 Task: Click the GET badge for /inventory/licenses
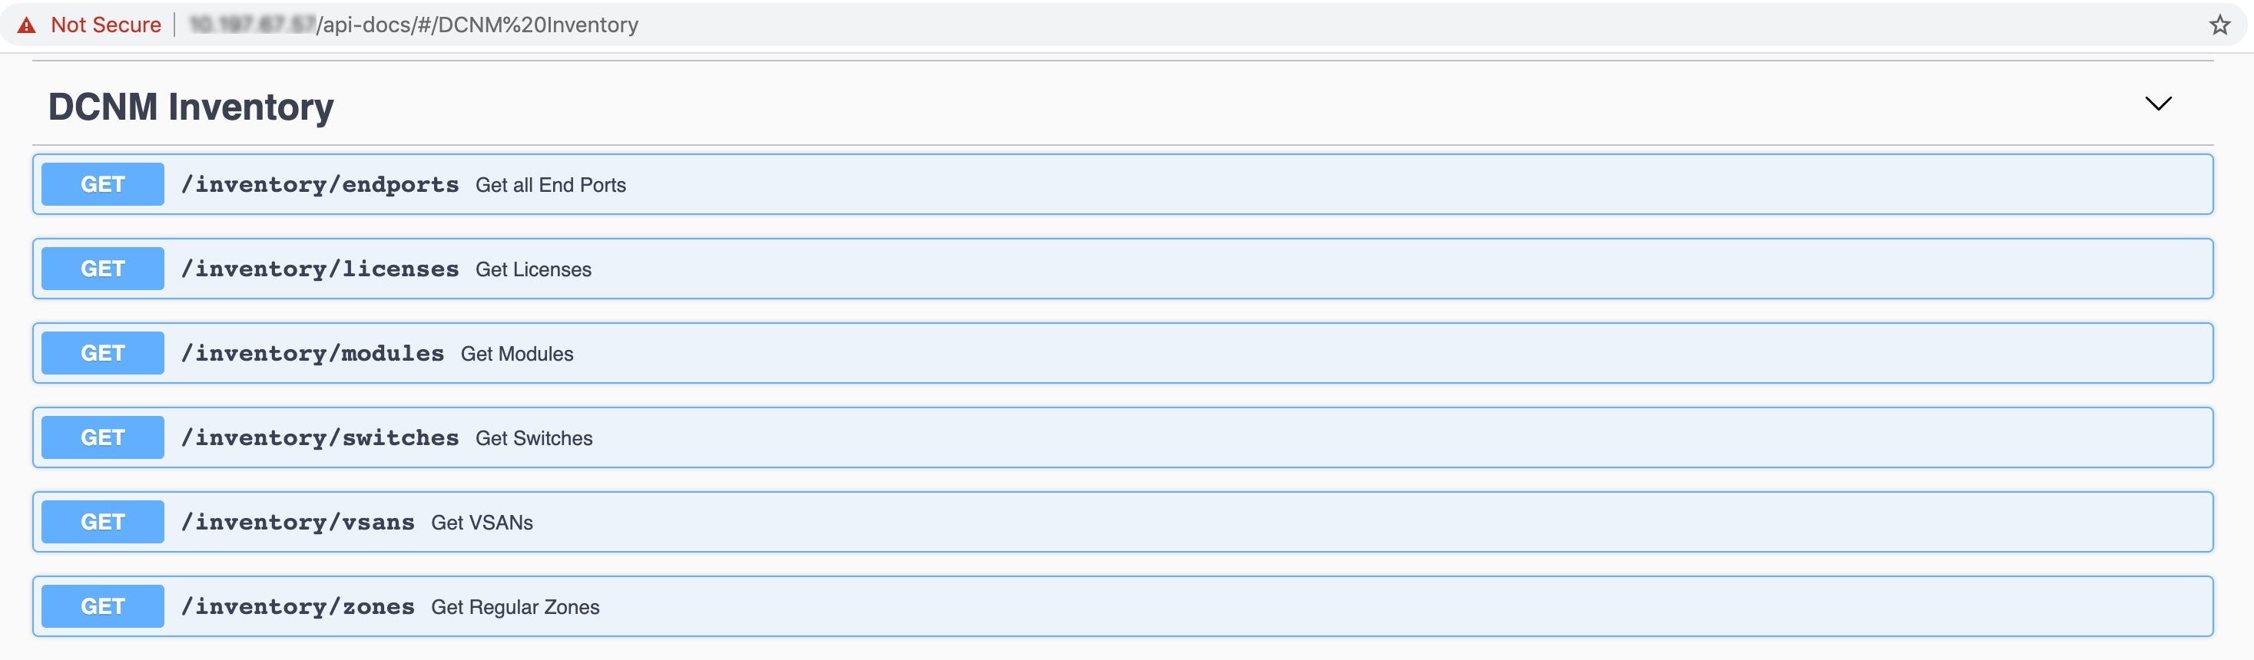101,269
